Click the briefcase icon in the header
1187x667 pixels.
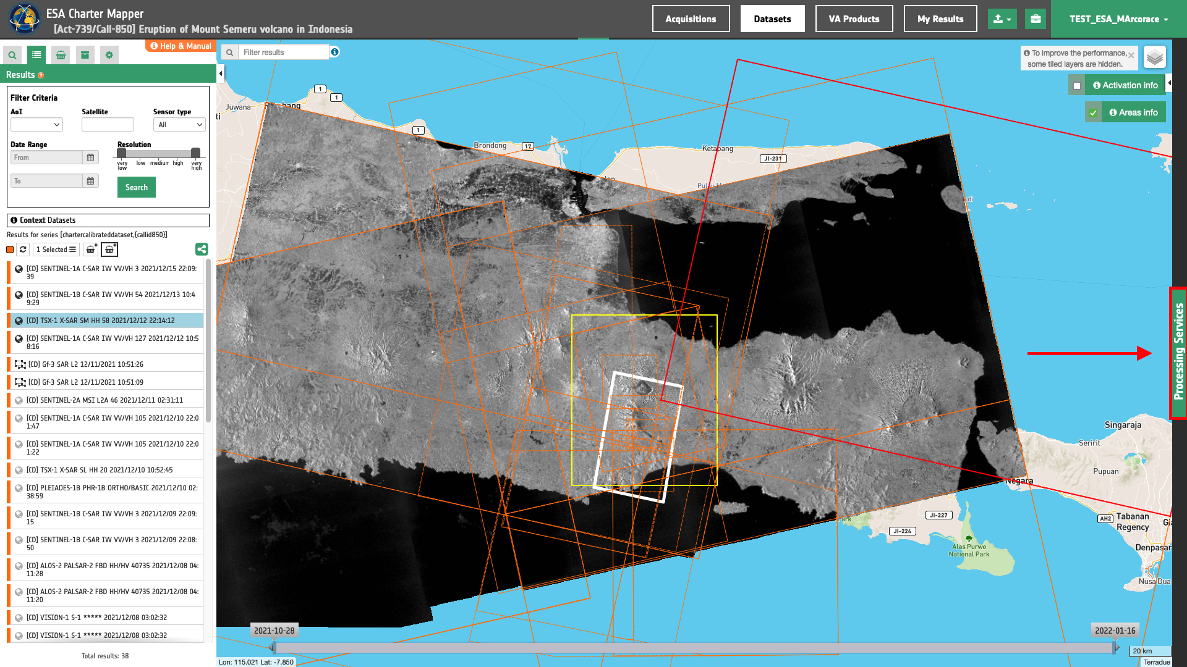1036,19
